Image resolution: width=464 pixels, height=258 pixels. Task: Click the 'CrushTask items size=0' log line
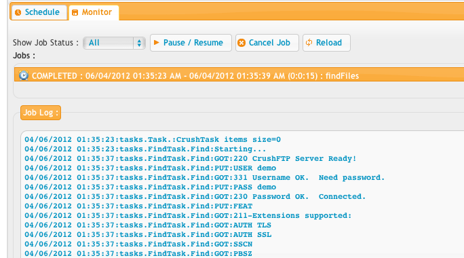[x=153, y=139]
